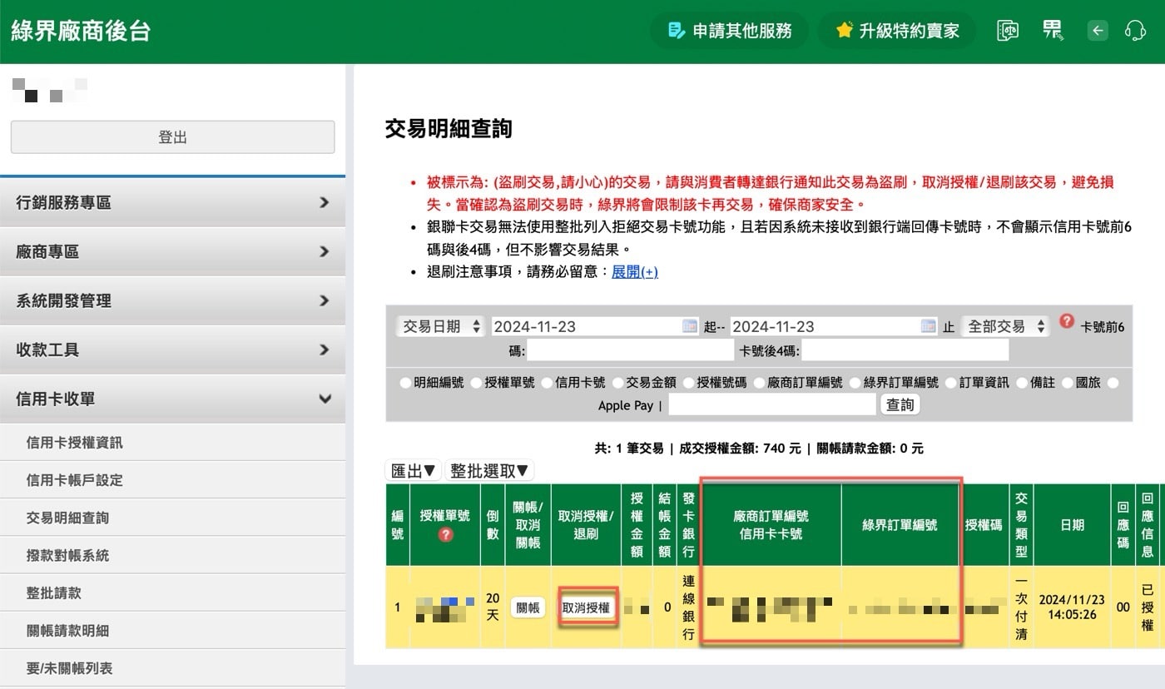The image size is (1165, 689).
Task: Click search keyword field beside Apple Pay
Action: pos(772,405)
